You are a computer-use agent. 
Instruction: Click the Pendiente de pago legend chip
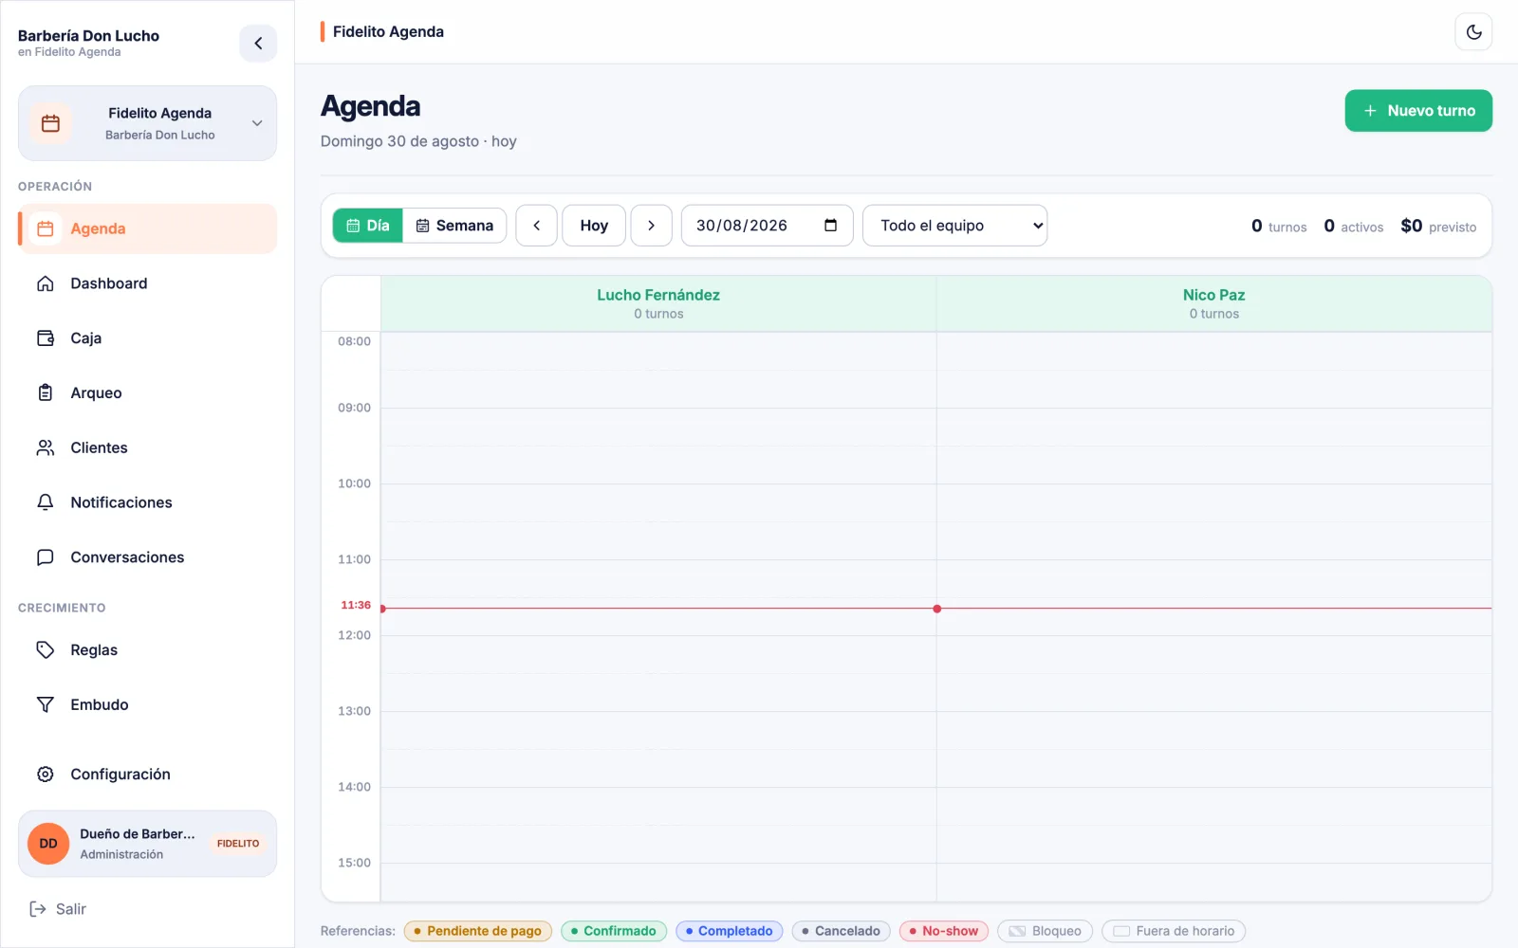478,931
